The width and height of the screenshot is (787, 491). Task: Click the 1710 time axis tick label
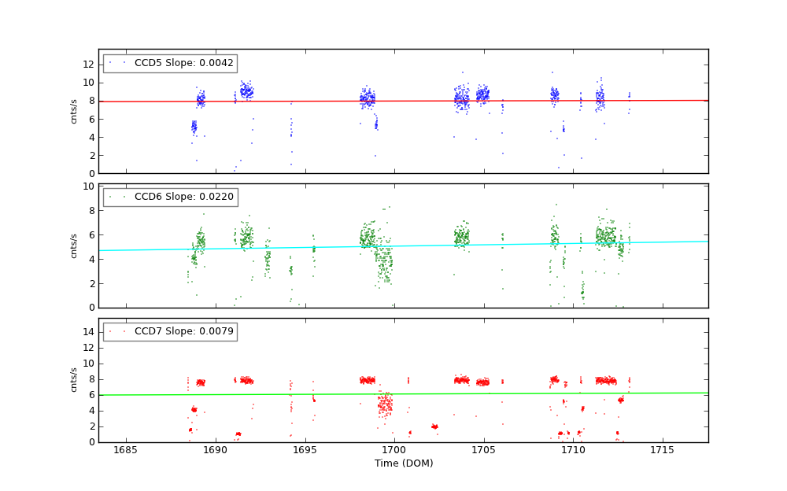pos(573,450)
